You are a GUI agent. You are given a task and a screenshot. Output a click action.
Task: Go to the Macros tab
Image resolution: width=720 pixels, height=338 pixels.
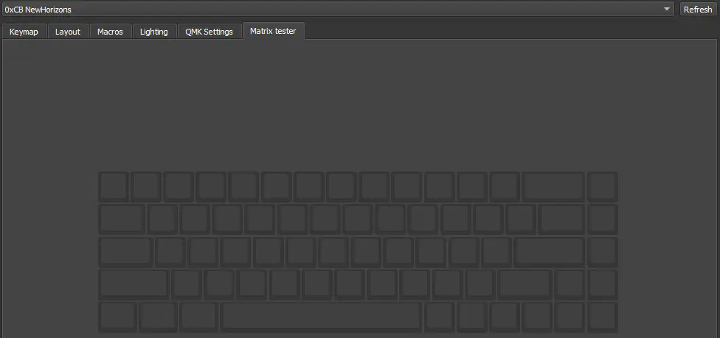(x=110, y=32)
